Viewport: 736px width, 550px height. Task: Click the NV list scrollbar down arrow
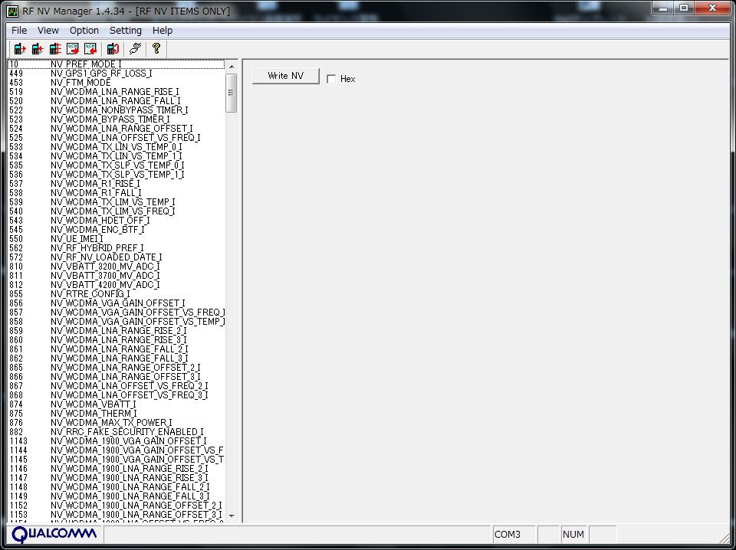(x=231, y=516)
